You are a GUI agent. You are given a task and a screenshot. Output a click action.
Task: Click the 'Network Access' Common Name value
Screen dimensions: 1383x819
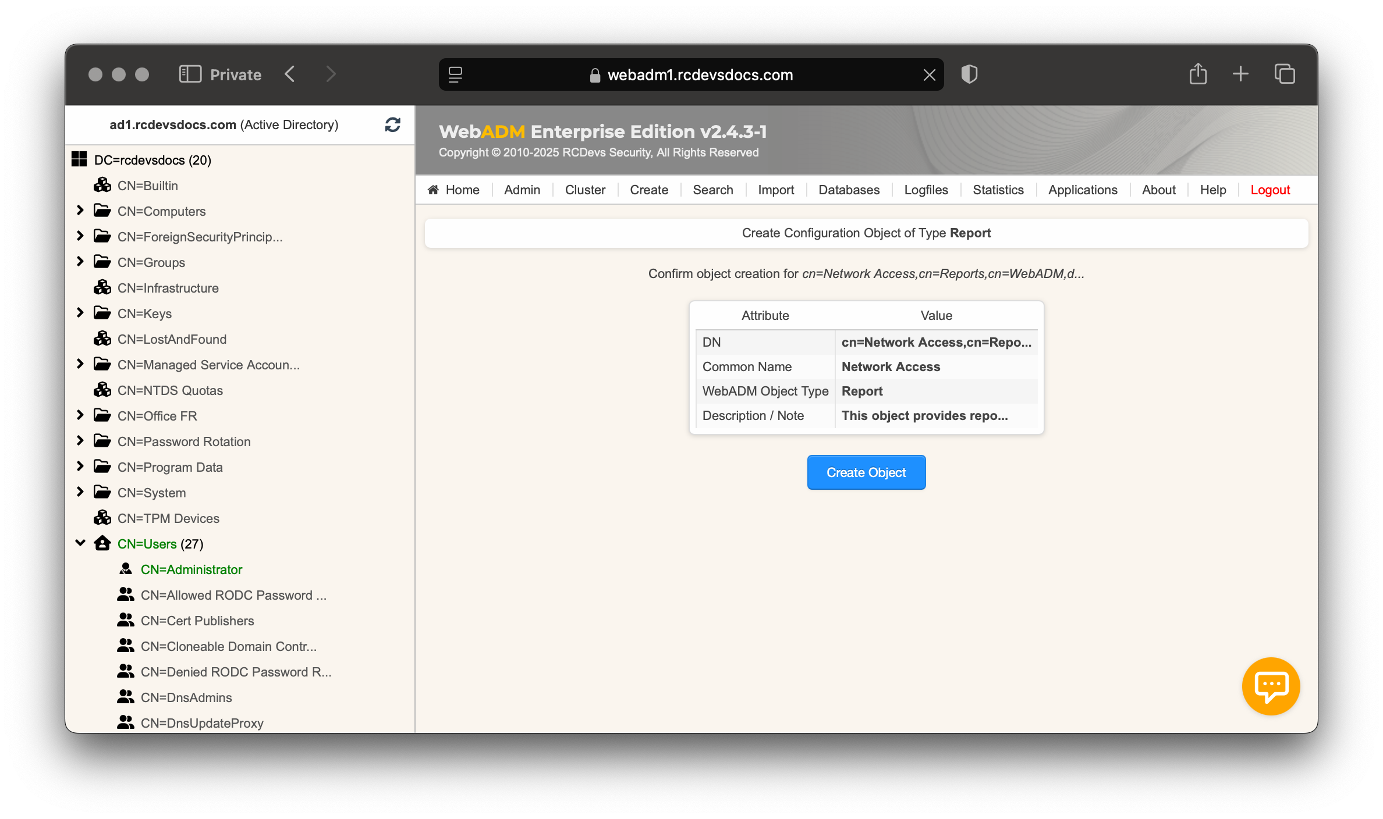click(x=891, y=366)
